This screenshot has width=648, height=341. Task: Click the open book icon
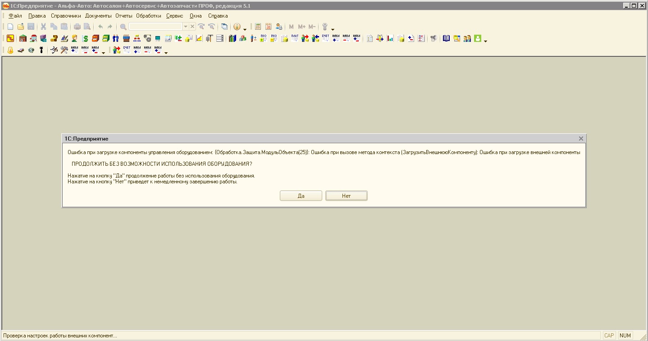tap(446, 38)
